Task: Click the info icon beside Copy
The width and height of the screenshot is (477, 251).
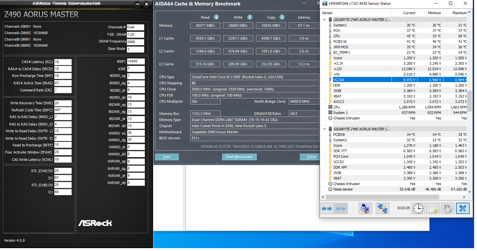Action: (282, 17)
